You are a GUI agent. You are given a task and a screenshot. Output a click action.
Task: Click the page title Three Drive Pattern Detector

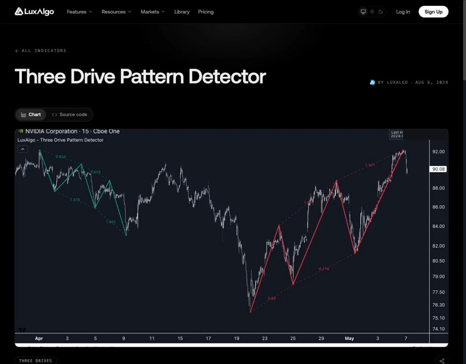pyautogui.click(x=140, y=77)
